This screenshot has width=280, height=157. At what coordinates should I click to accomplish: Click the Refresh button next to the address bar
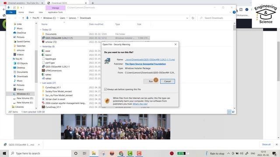[x=193, y=18]
